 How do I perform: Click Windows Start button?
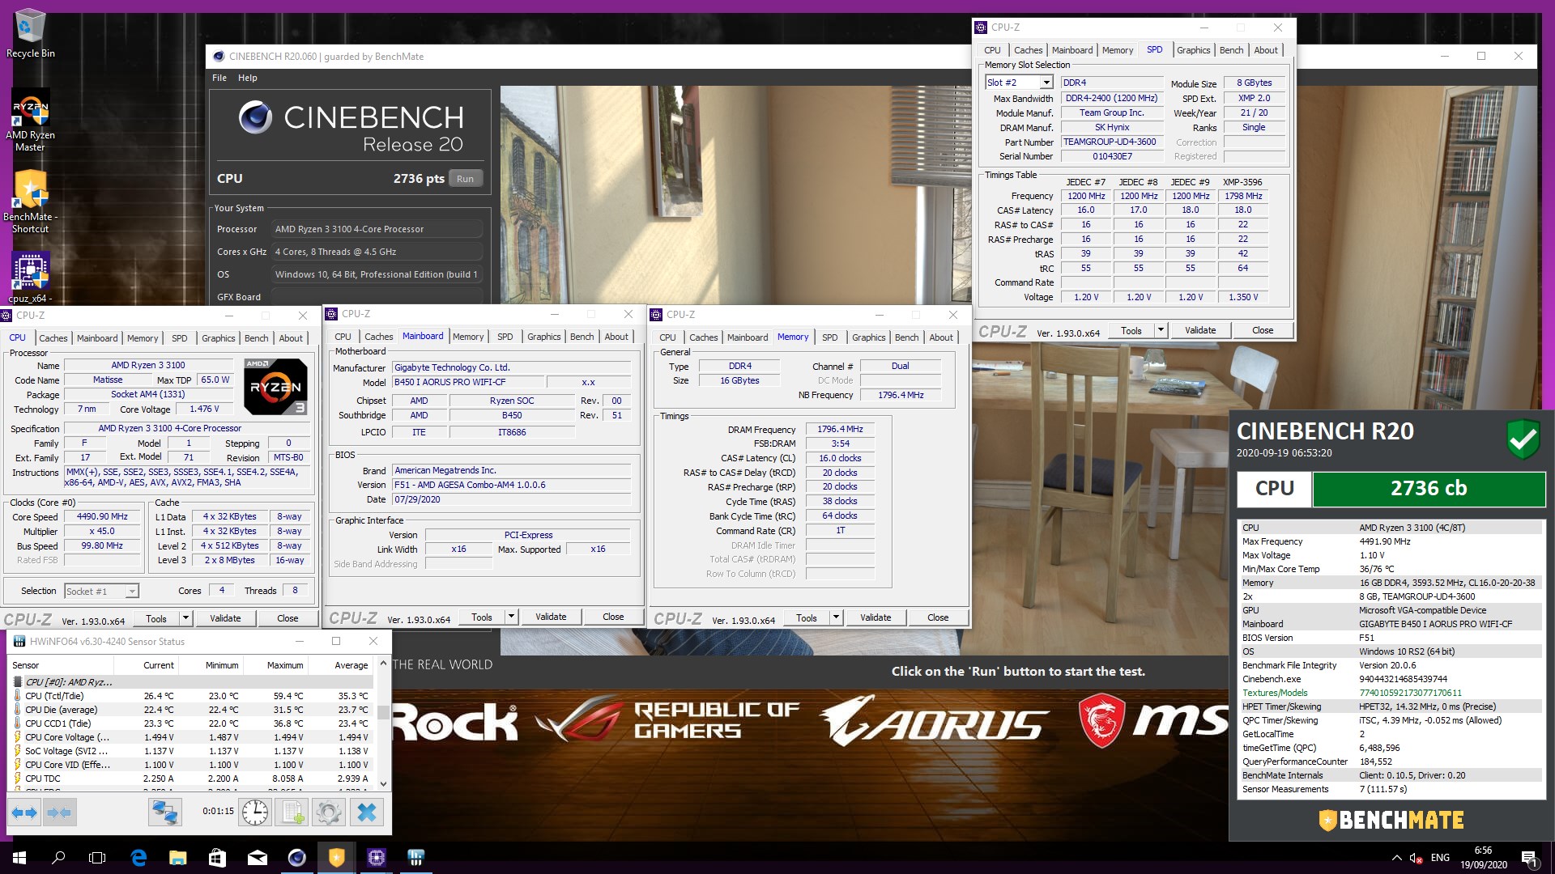click(x=19, y=858)
